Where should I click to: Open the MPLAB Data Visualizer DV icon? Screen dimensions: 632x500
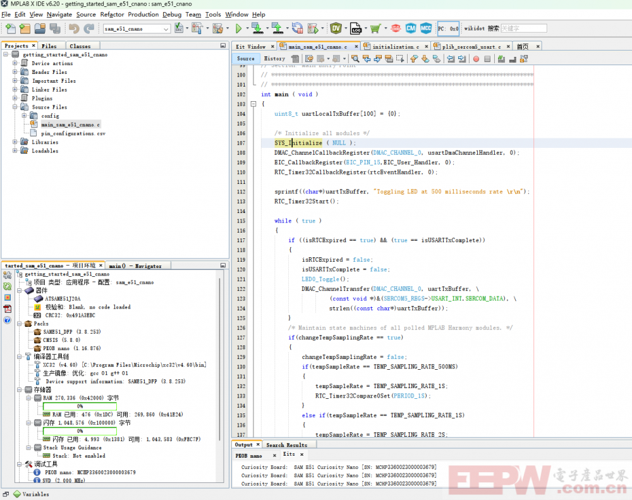click(x=336, y=28)
